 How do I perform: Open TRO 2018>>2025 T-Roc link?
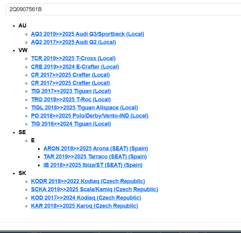(x=71, y=100)
